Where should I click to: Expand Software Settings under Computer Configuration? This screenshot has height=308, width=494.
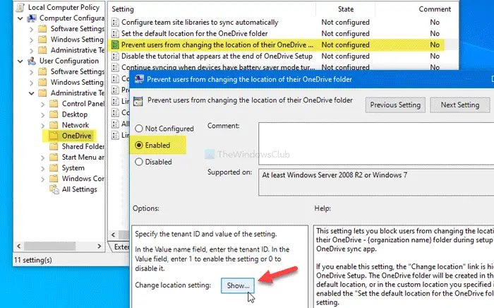pyautogui.click(x=32, y=30)
